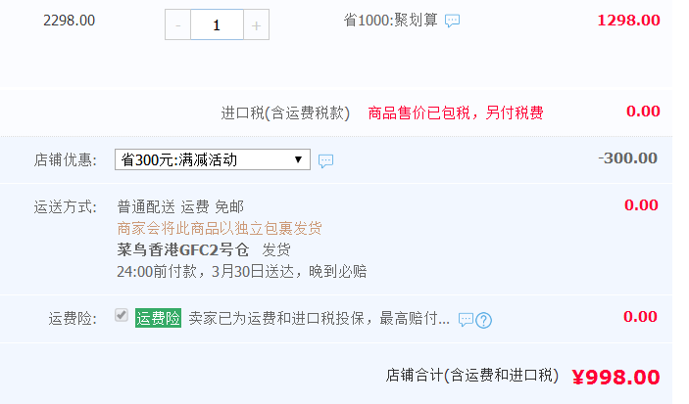Click the red 商品售价已包税 tax notice
Screen dimensions: 689x404
click(456, 112)
